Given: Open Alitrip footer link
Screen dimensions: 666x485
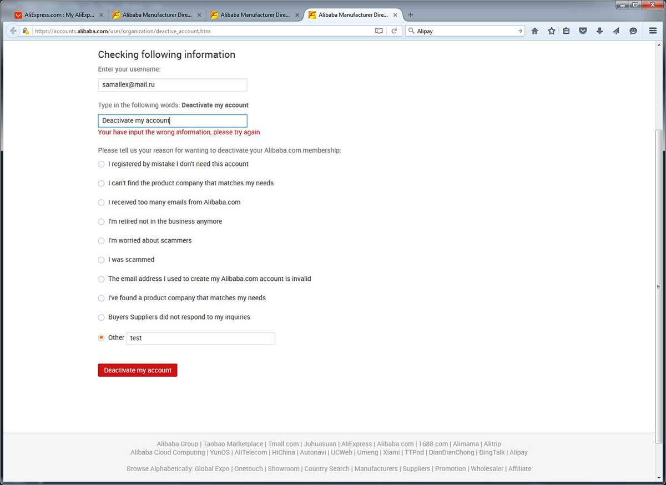Looking at the screenshot, I should 492,444.
